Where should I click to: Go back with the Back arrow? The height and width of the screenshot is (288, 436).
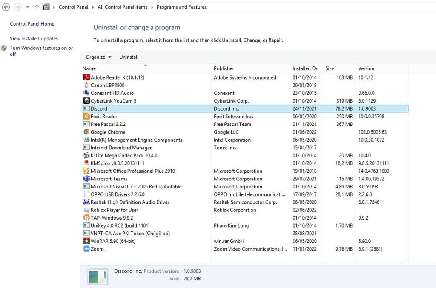pyautogui.click(x=6, y=7)
